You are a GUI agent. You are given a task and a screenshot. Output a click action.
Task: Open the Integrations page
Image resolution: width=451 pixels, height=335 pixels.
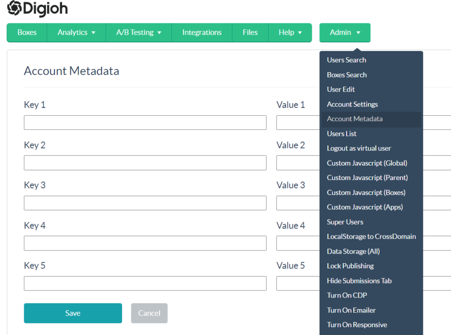[202, 32]
